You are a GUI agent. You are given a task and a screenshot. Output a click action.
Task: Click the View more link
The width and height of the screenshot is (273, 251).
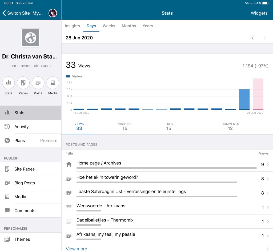77,249
